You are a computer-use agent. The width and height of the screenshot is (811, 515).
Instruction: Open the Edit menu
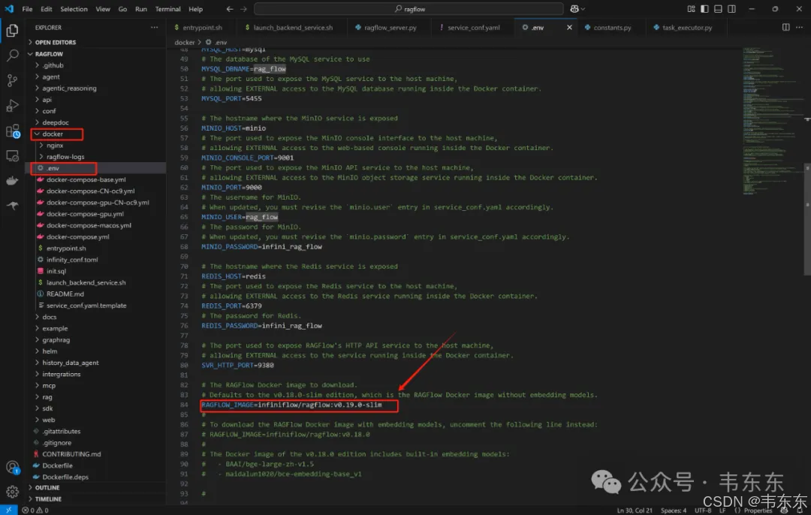pyautogui.click(x=47, y=9)
